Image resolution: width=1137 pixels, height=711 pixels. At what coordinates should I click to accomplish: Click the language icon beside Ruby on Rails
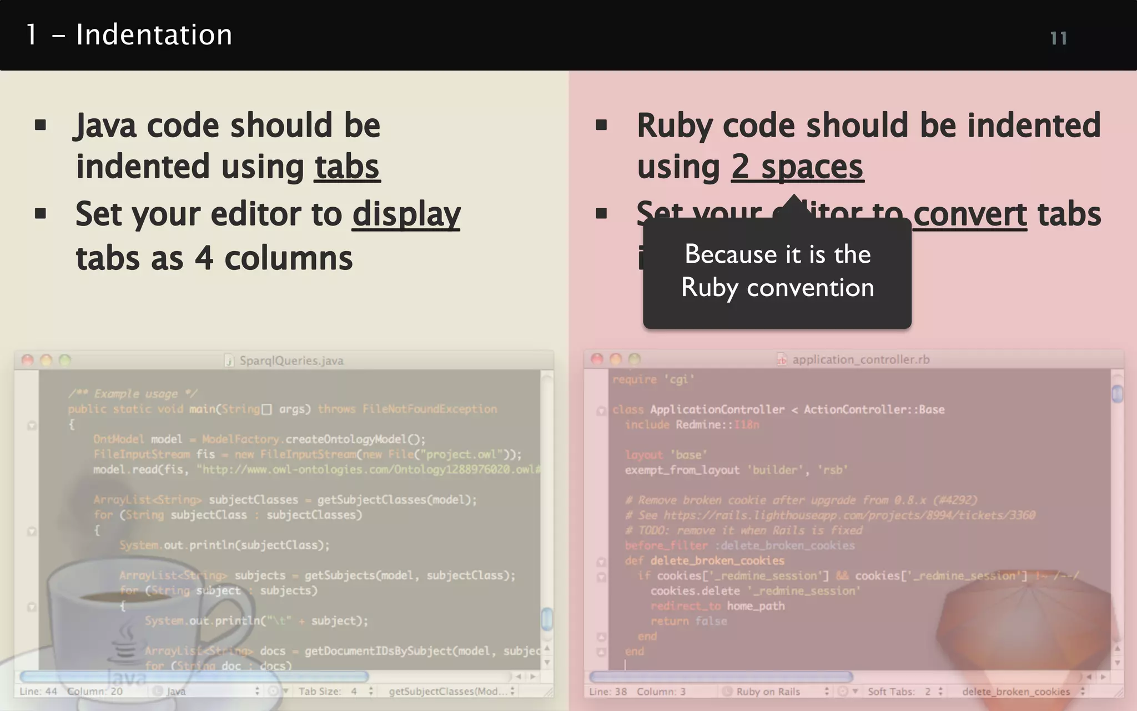[727, 692]
